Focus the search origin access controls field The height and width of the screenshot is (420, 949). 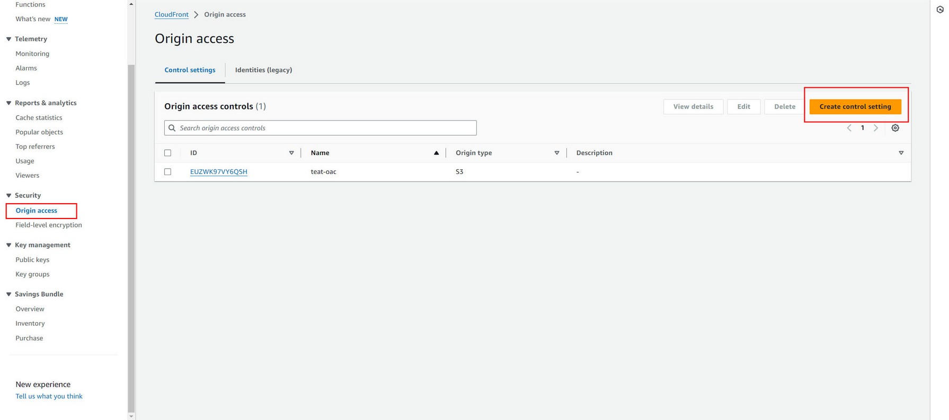tap(320, 128)
